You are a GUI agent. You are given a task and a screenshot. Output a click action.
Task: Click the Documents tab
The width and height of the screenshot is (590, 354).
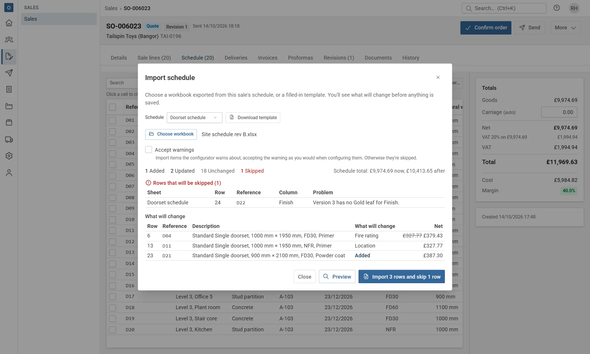click(378, 58)
